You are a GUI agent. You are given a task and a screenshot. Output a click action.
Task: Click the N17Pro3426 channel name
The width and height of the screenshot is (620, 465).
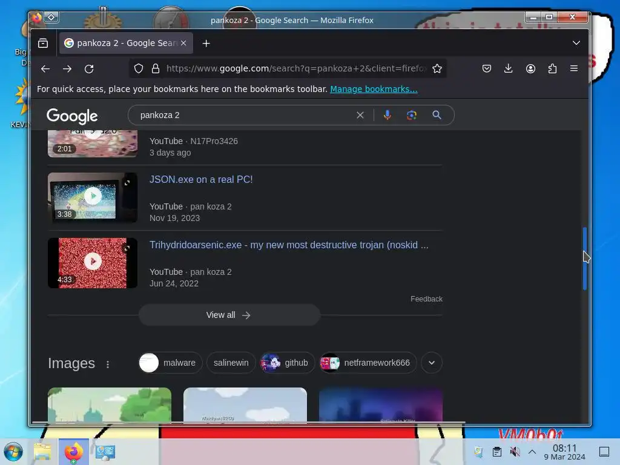coord(214,141)
